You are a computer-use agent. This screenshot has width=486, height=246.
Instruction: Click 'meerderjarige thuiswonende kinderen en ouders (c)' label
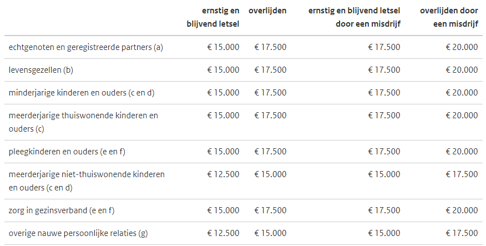pyautogui.click(x=83, y=122)
